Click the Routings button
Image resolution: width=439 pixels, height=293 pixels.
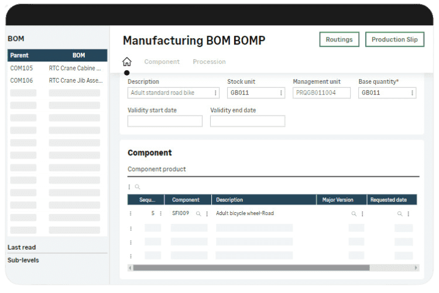(x=339, y=39)
